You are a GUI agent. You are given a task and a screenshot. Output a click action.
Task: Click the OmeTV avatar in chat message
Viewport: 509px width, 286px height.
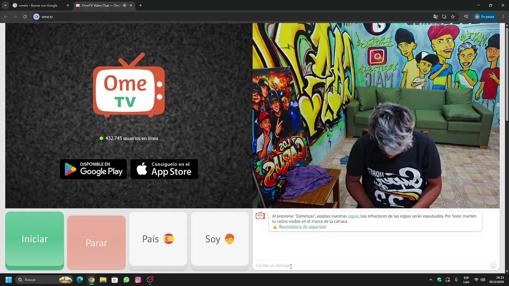pyautogui.click(x=260, y=216)
